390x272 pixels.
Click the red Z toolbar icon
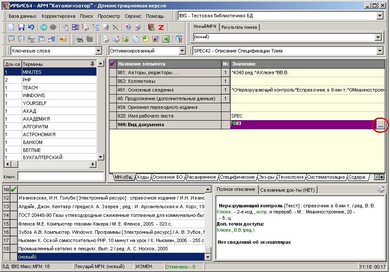(x=161, y=27)
